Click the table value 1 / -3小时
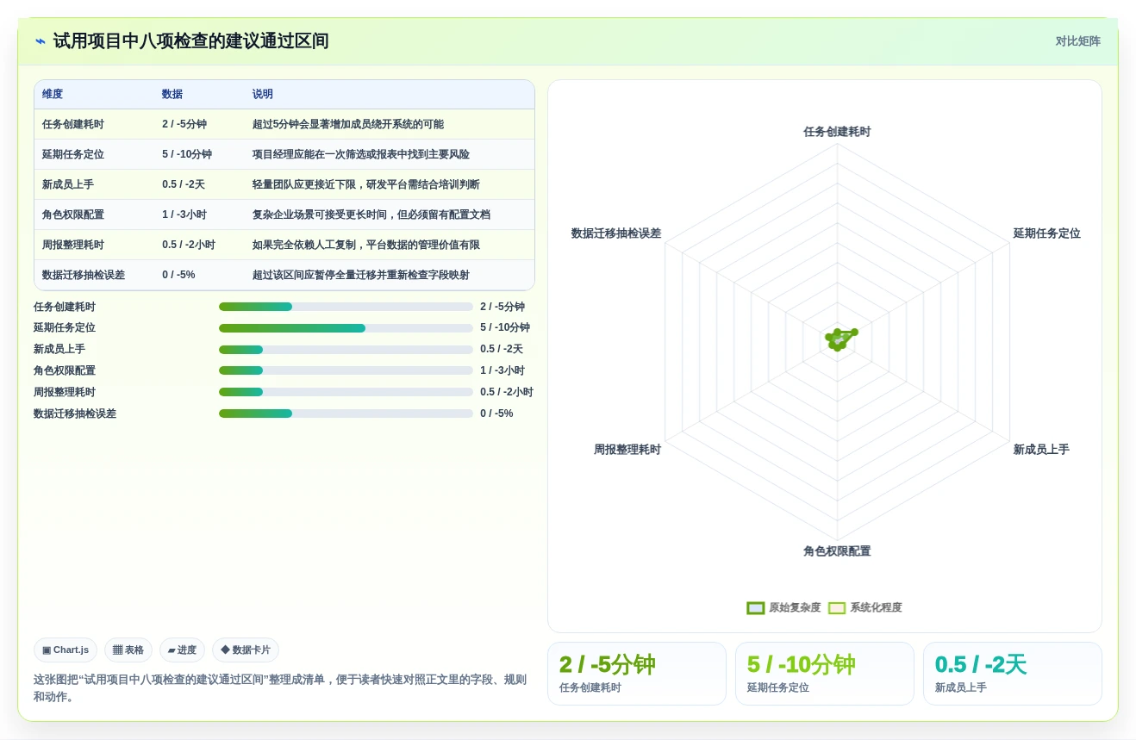This screenshot has height=740, width=1136. coord(184,215)
